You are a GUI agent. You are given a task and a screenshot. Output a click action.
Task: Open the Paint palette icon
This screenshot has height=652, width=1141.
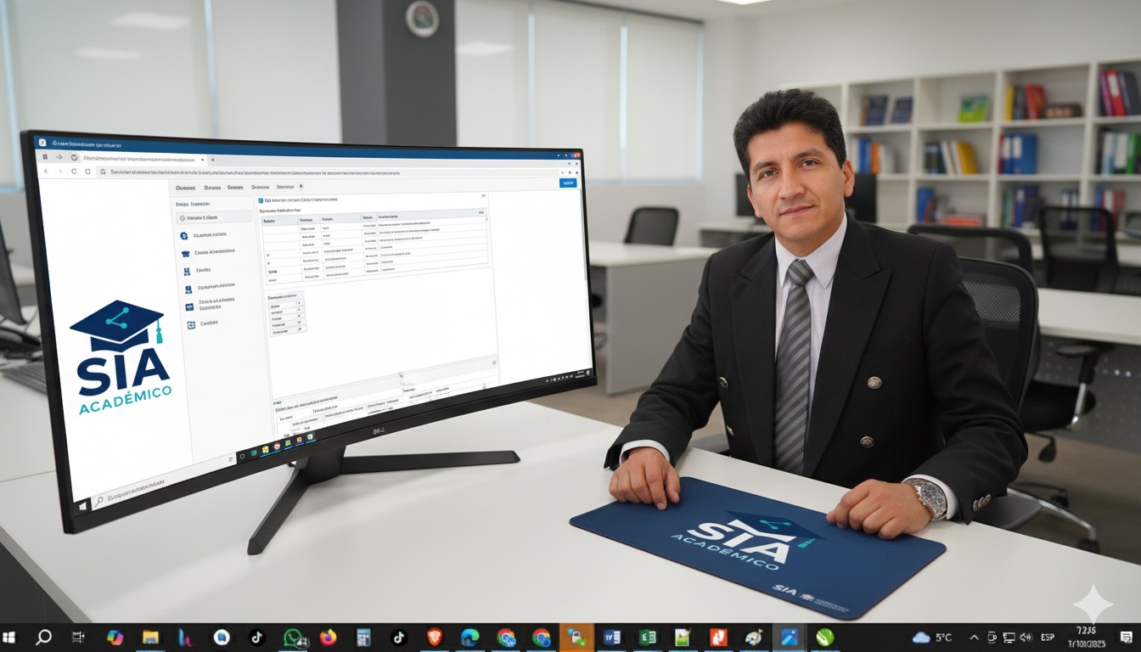753,637
